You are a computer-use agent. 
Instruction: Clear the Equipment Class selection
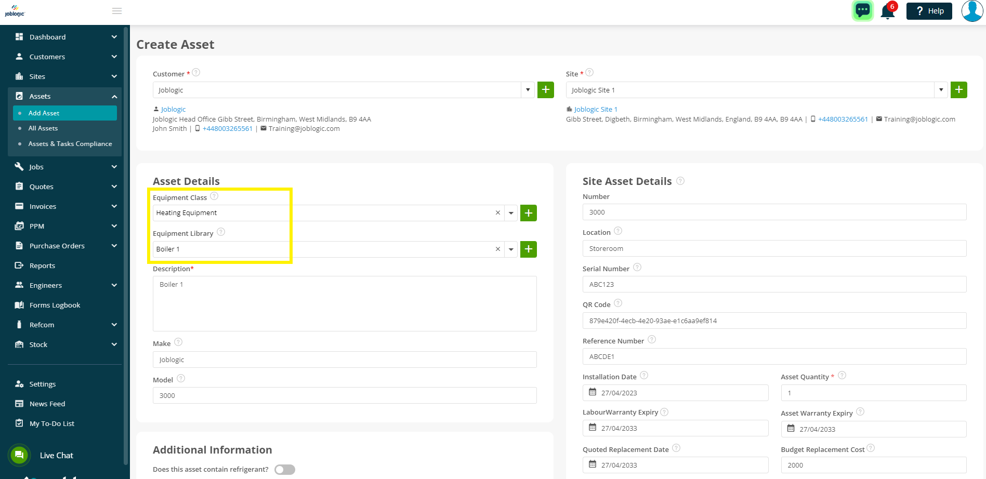pyautogui.click(x=498, y=213)
